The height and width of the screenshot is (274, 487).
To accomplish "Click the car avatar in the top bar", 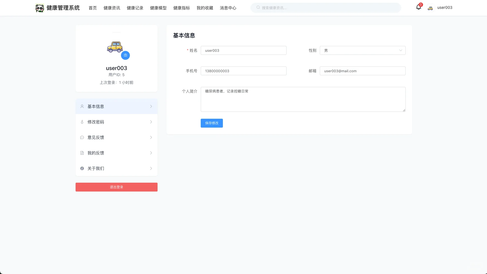I will (x=430, y=8).
